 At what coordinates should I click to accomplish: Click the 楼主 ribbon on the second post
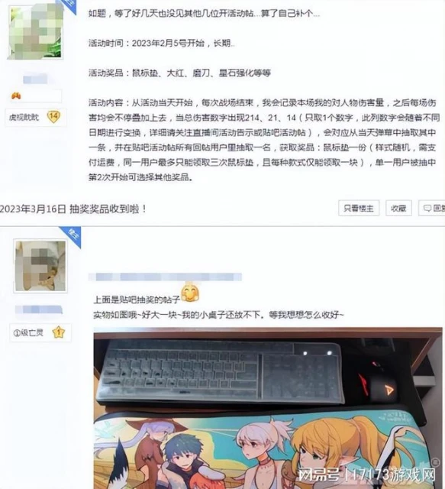[x=73, y=236]
